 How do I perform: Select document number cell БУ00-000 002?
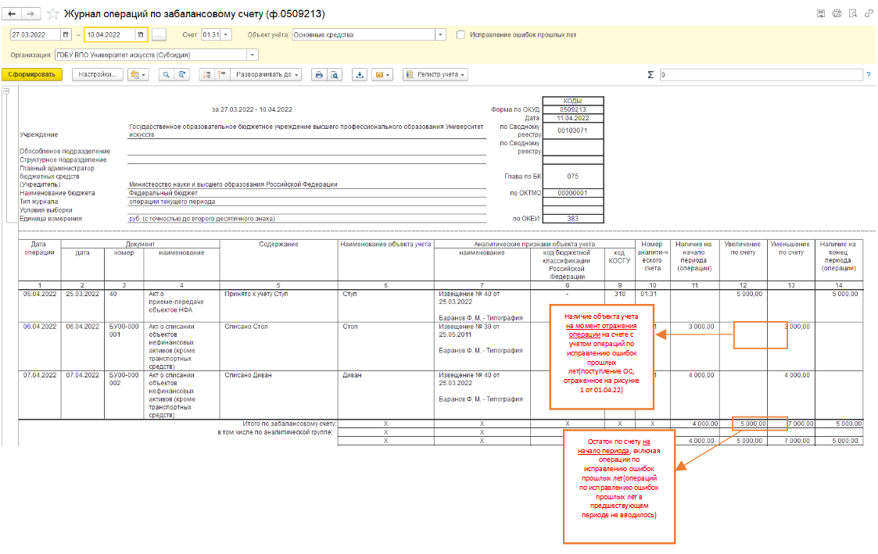click(124, 395)
